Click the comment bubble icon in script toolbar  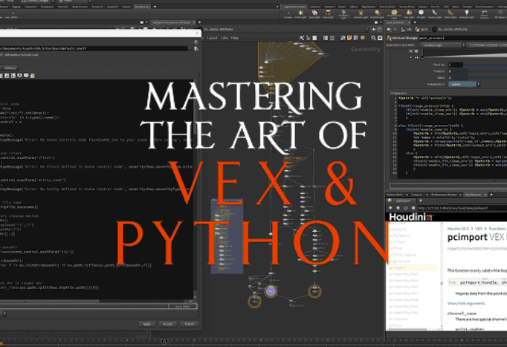tap(26, 75)
